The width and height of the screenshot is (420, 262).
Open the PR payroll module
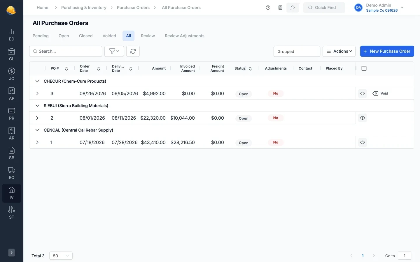[12, 114]
